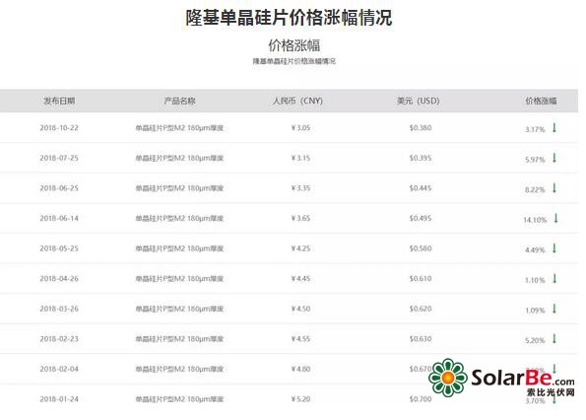The width and height of the screenshot is (586, 420).
Task: Click the 3.17% change value
Action: click(x=535, y=129)
